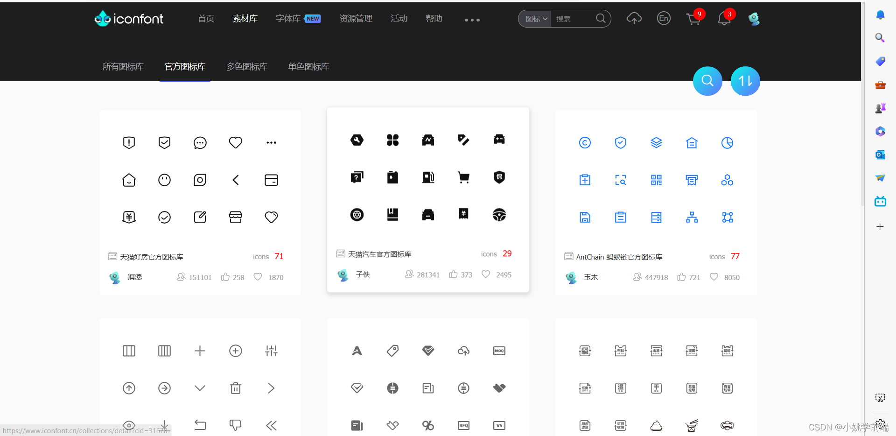Viewport: 896px width, 436px height.
Task: Click the user avatar in the top right
Action: 754,19
